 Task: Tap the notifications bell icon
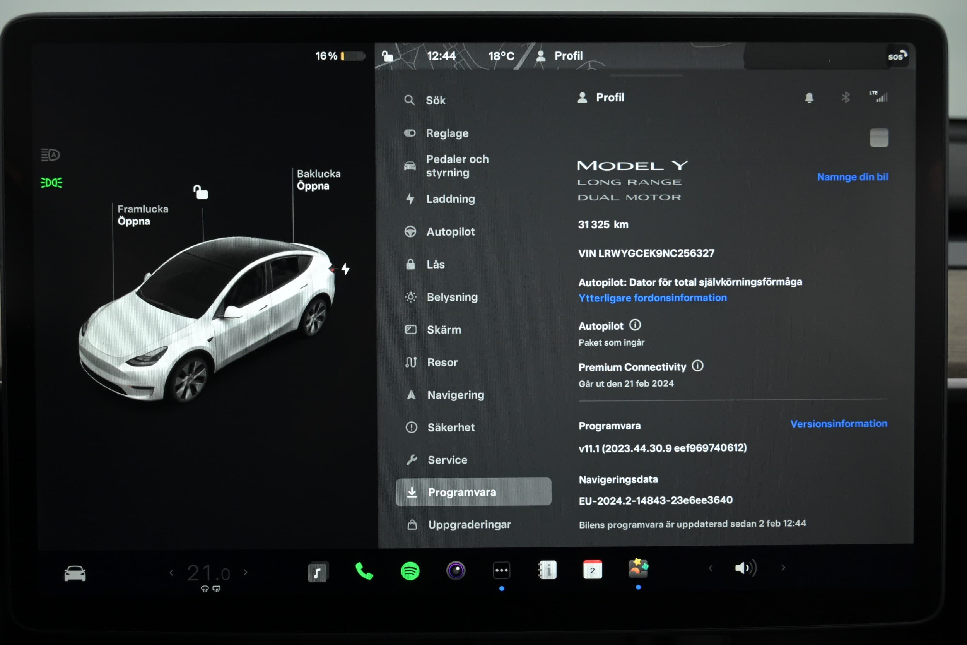(x=809, y=98)
